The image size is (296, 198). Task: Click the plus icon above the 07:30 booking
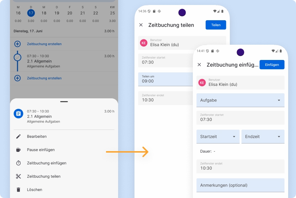tap(17, 44)
